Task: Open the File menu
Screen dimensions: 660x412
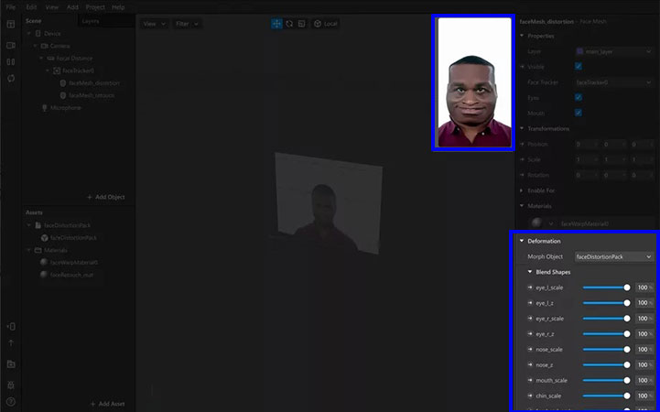Action: [x=10, y=7]
